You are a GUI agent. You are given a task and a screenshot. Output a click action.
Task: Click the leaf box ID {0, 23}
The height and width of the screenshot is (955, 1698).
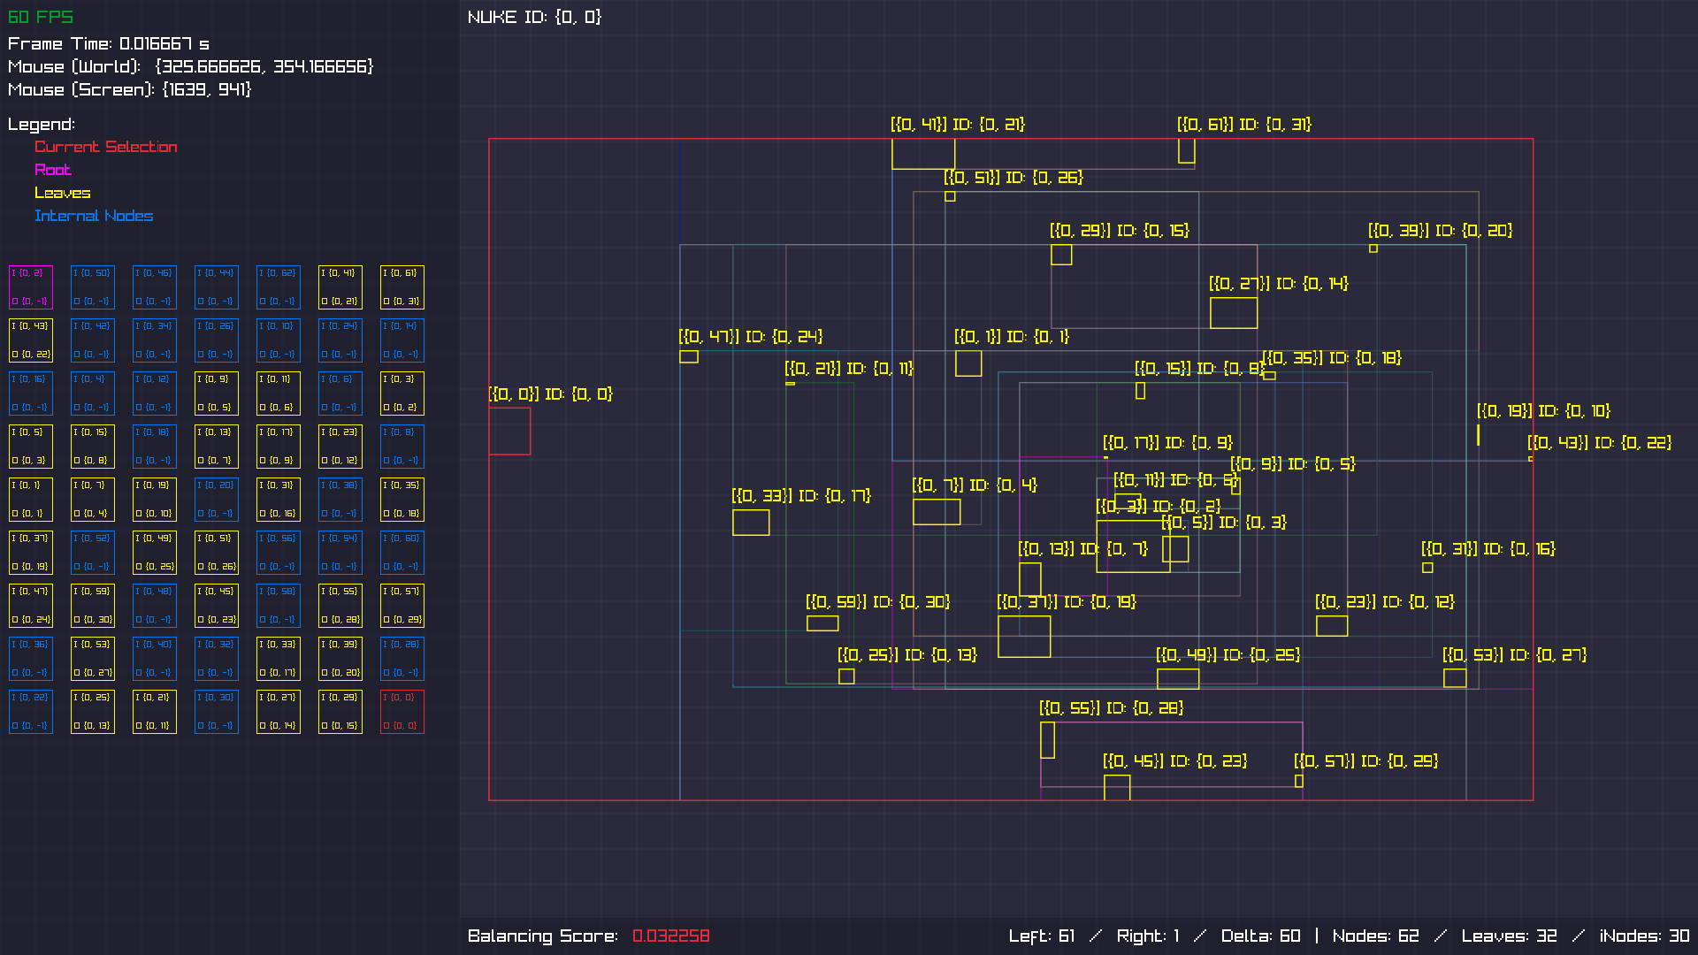tap(1117, 788)
